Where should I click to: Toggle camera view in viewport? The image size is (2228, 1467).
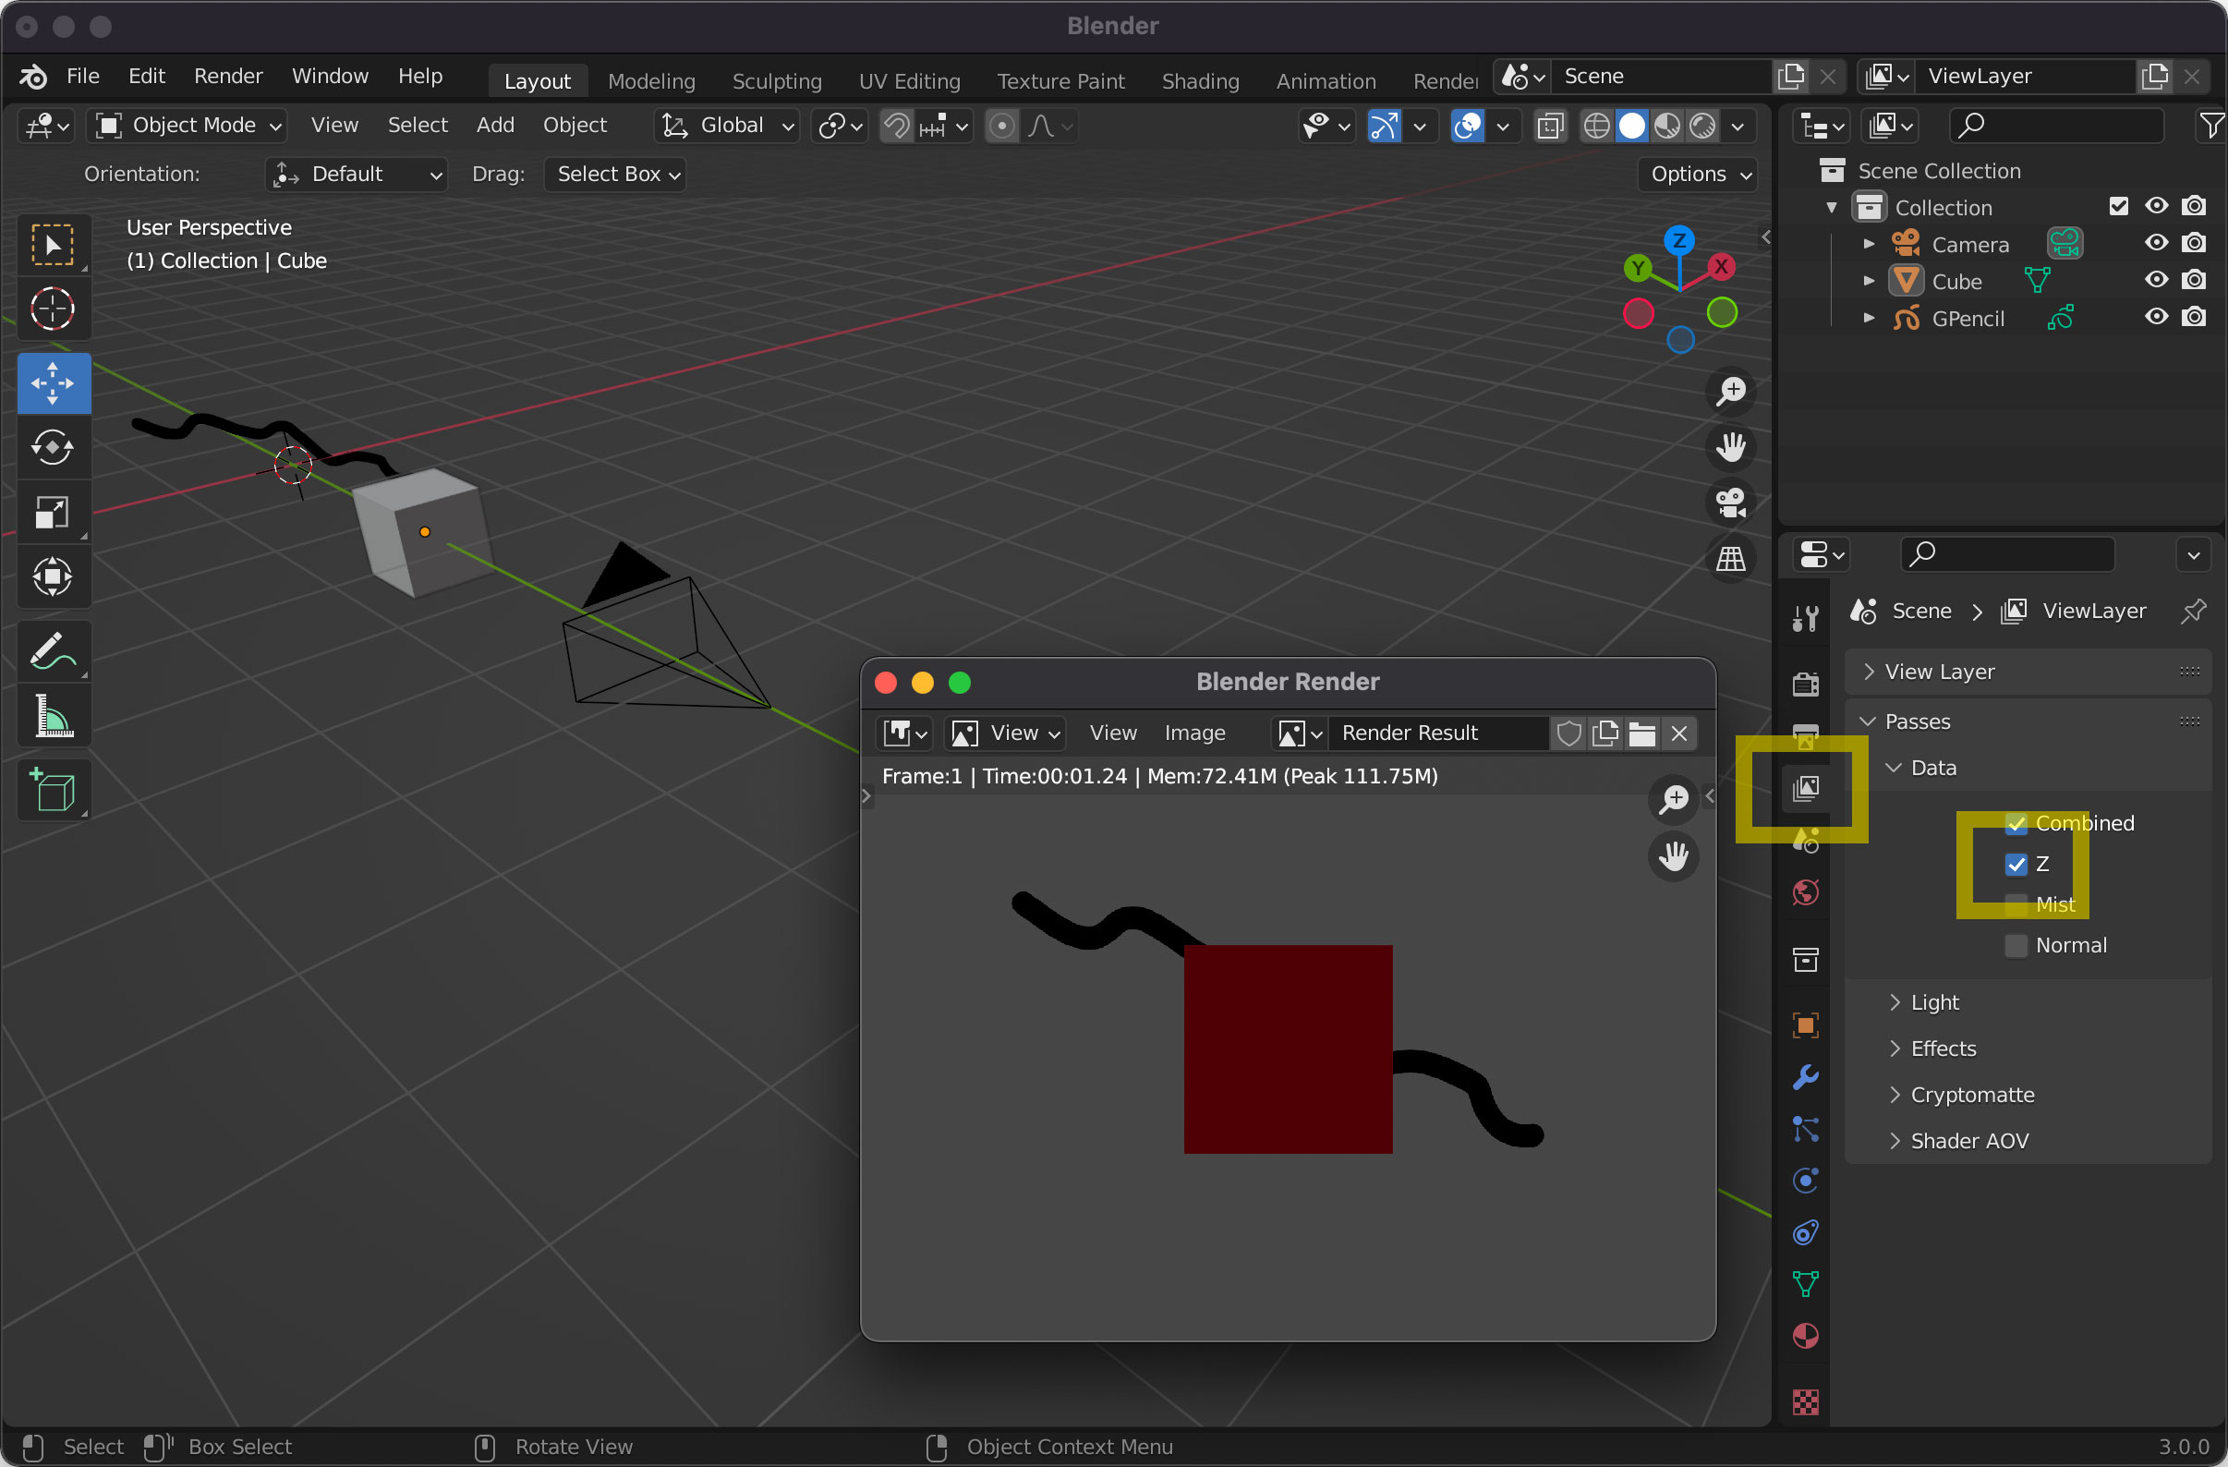pos(1730,503)
